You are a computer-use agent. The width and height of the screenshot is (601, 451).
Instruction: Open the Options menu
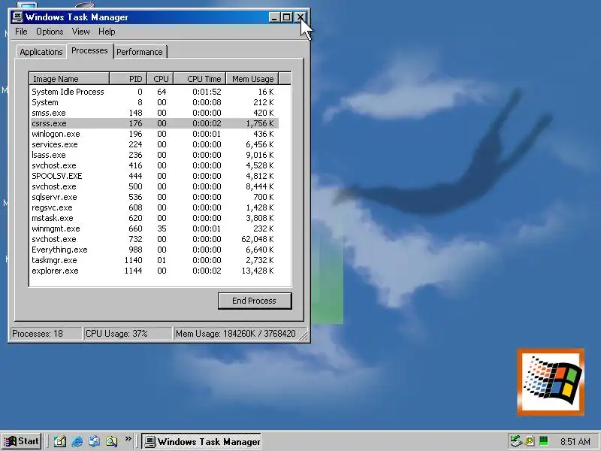[50, 32]
